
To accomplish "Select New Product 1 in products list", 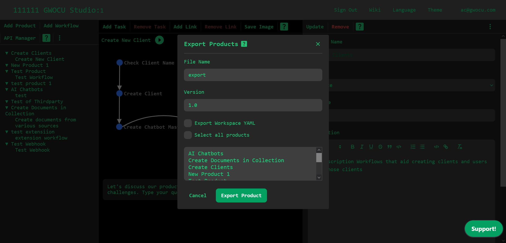I will point(209,174).
